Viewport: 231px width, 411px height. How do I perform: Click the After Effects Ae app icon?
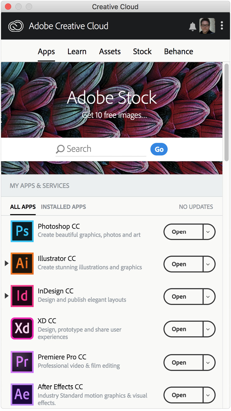pyautogui.click(x=22, y=394)
